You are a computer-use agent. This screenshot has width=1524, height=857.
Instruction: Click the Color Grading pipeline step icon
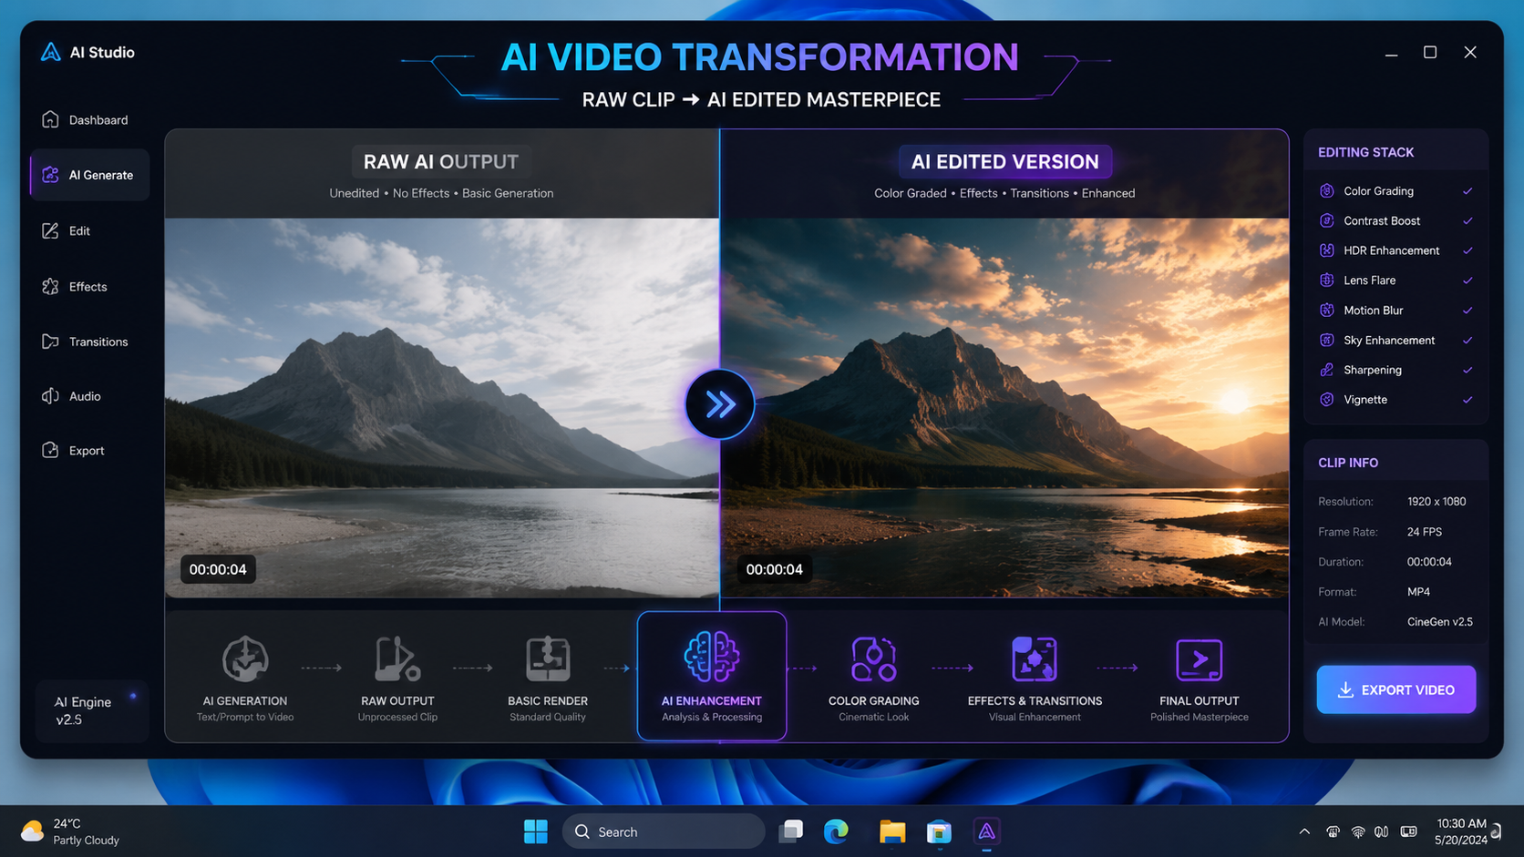click(873, 658)
